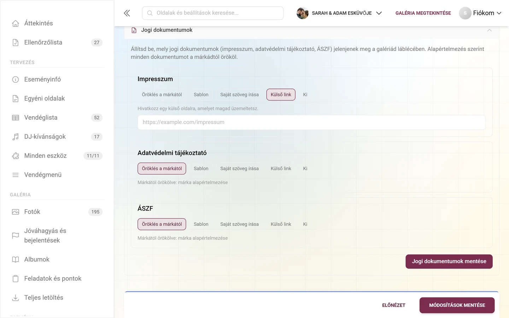Click the Vendéglista table icon

click(x=16, y=118)
